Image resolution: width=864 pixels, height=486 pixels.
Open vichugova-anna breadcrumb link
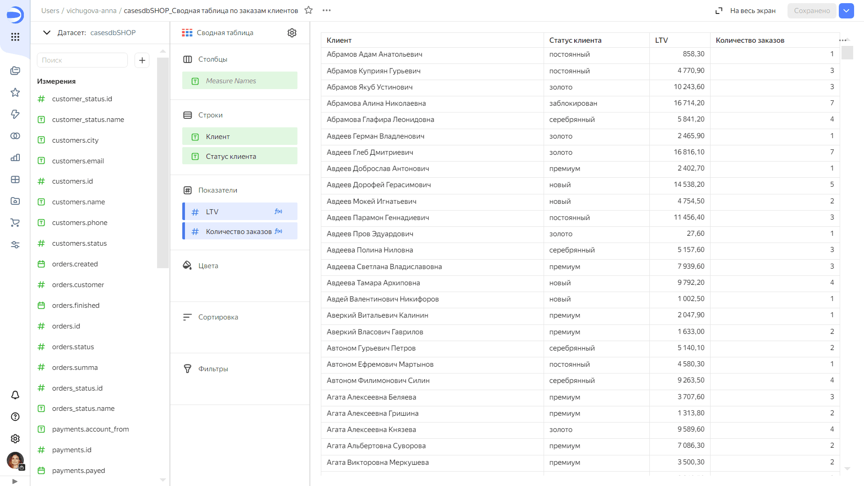click(x=91, y=10)
